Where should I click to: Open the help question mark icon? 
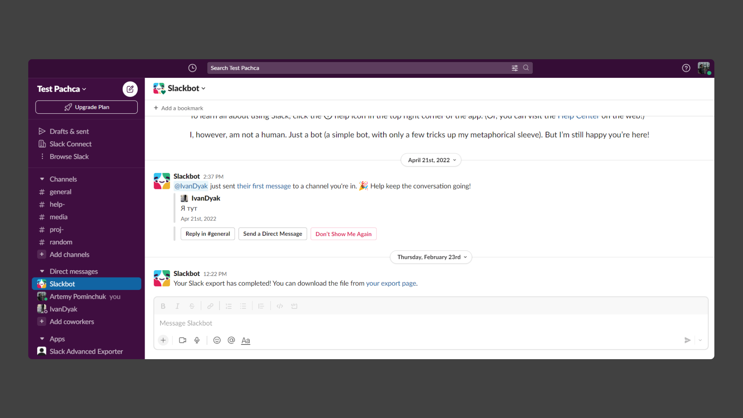(686, 68)
